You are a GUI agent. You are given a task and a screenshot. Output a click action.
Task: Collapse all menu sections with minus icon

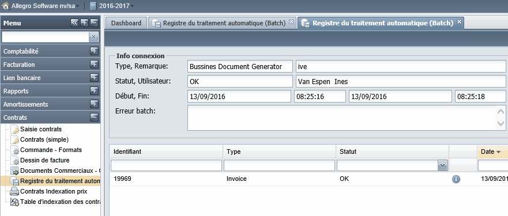click(x=94, y=22)
